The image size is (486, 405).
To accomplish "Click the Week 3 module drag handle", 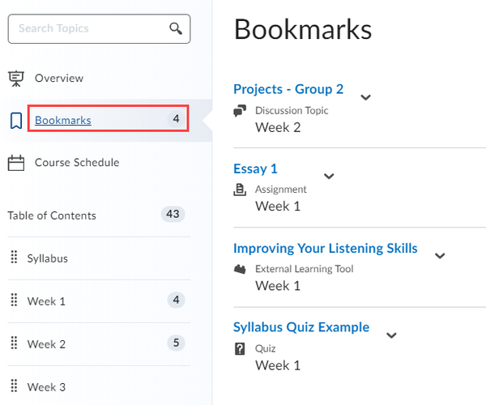I will pos(14,386).
